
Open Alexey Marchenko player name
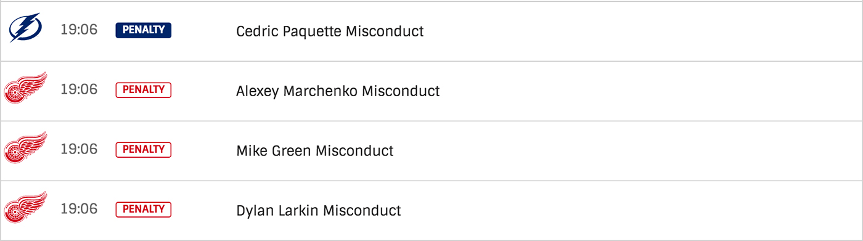297,91
